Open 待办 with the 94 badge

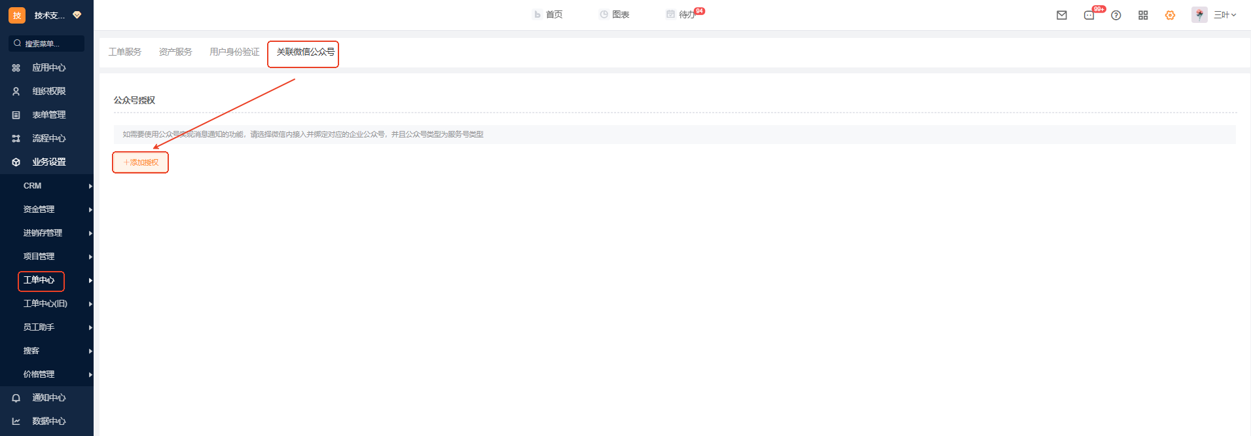pyautogui.click(x=685, y=14)
